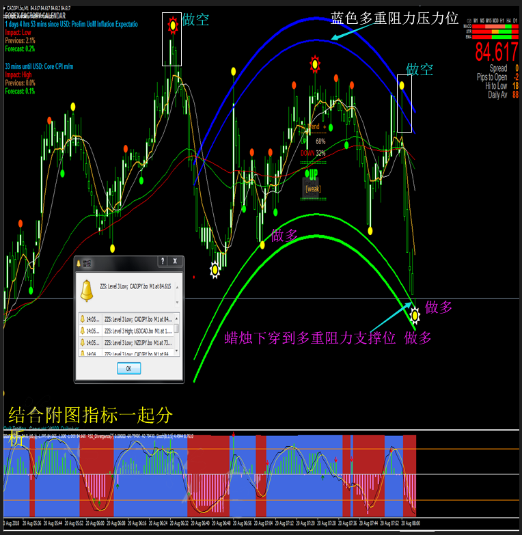Click the '68%' trend value on the chart

320,141
